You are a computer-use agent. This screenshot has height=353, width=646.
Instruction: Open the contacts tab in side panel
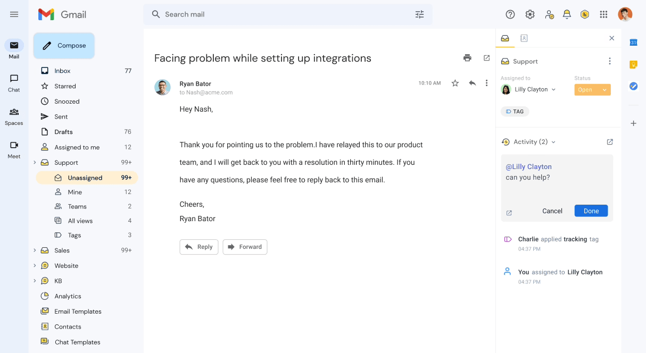coord(524,38)
